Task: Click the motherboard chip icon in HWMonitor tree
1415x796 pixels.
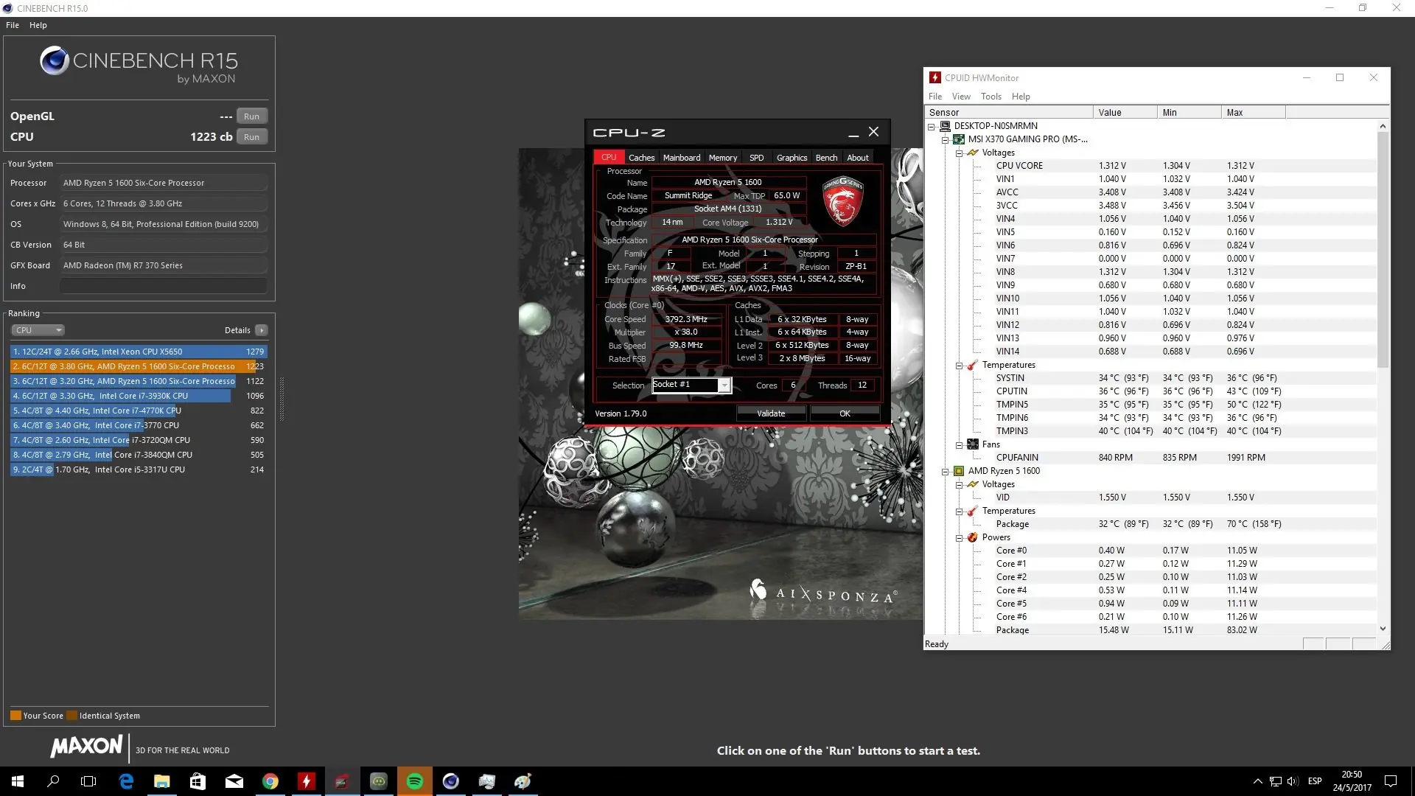Action: (x=958, y=139)
